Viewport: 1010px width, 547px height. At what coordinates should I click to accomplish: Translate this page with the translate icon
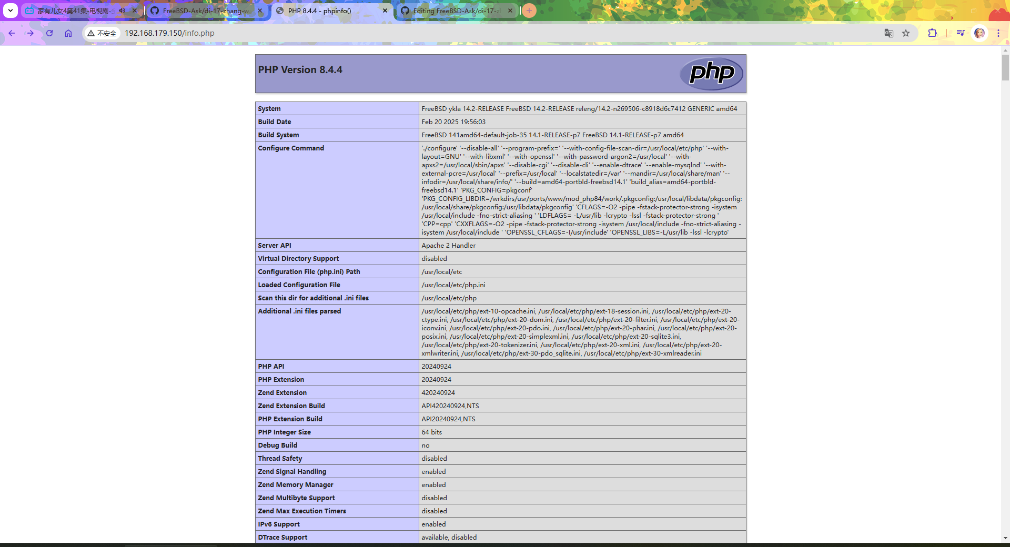889,33
